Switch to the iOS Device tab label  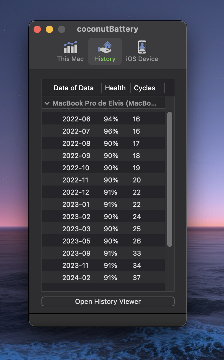tap(142, 59)
